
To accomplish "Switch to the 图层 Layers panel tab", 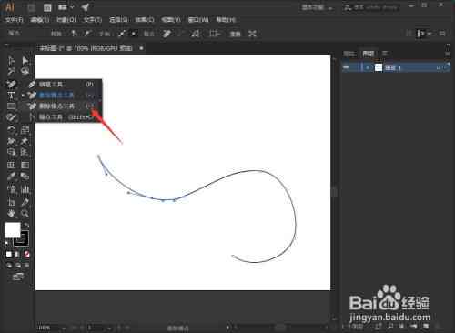I will (x=369, y=54).
